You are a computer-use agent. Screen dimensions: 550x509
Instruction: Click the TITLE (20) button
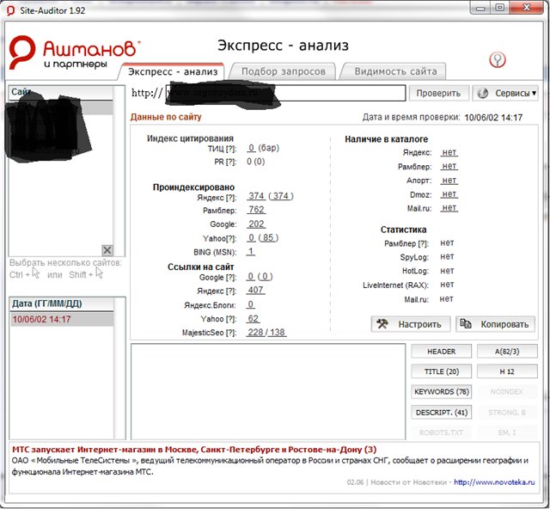pyautogui.click(x=442, y=371)
